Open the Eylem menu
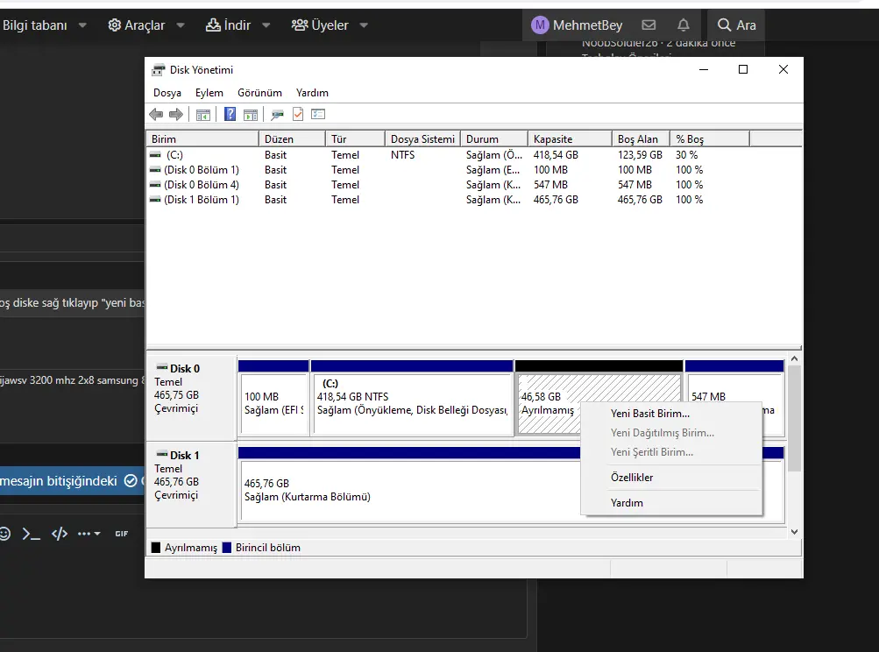The image size is (879, 652). [209, 93]
